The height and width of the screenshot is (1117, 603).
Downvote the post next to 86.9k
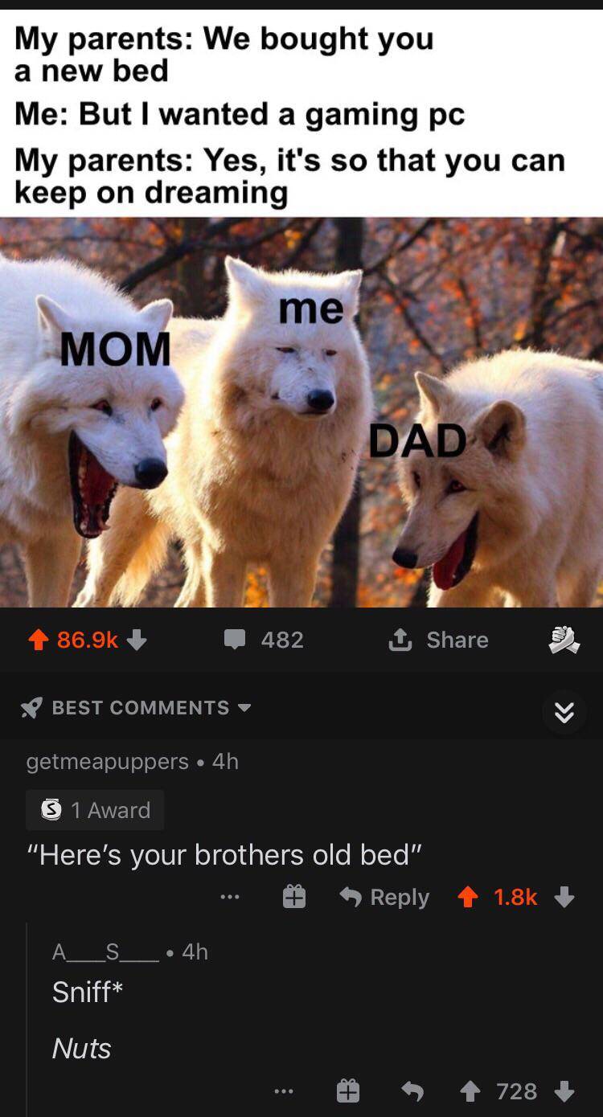tap(137, 640)
